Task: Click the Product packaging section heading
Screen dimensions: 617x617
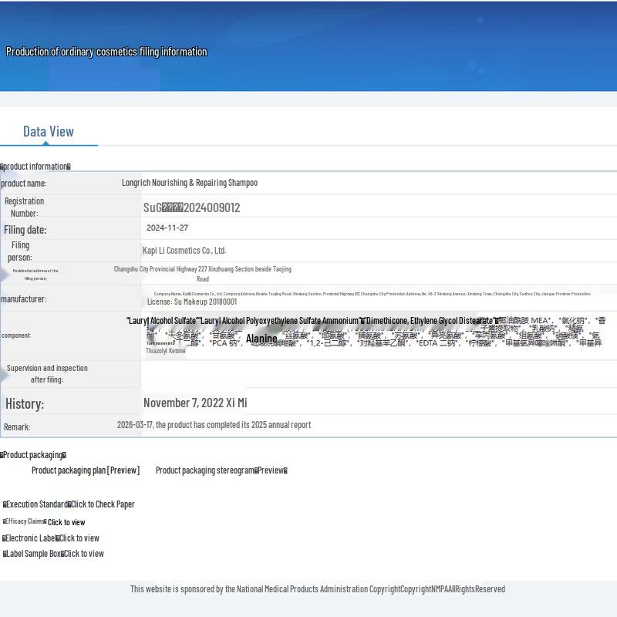Action: (x=33, y=455)
